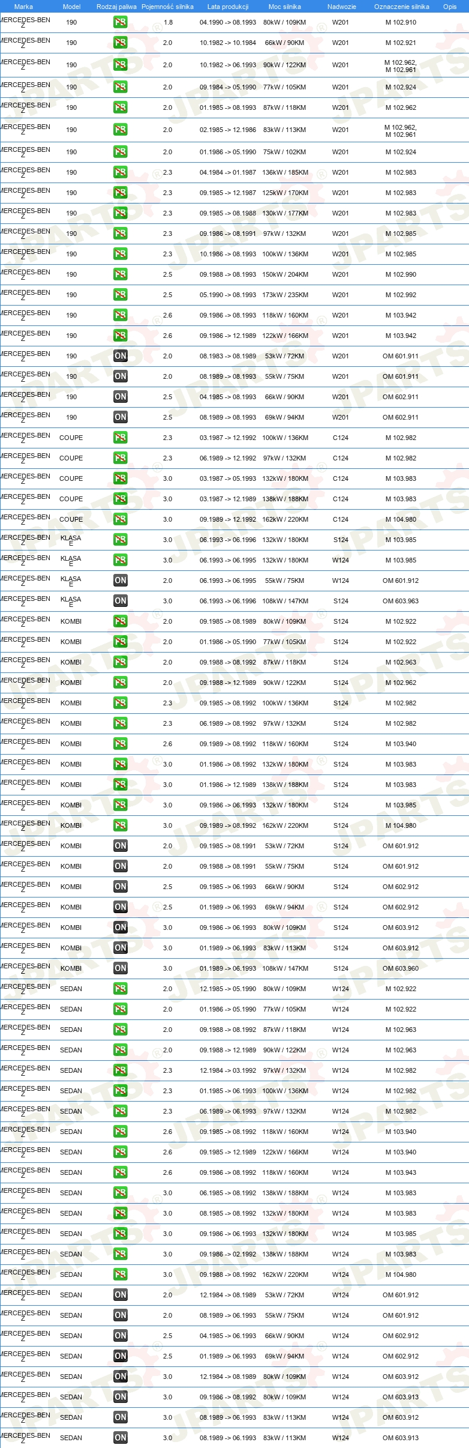The height and width of the screenshot is (1448, 469).
Task: Click petrol icon in KOMBI M 104.980 row
Action: [x=121, y=825]
